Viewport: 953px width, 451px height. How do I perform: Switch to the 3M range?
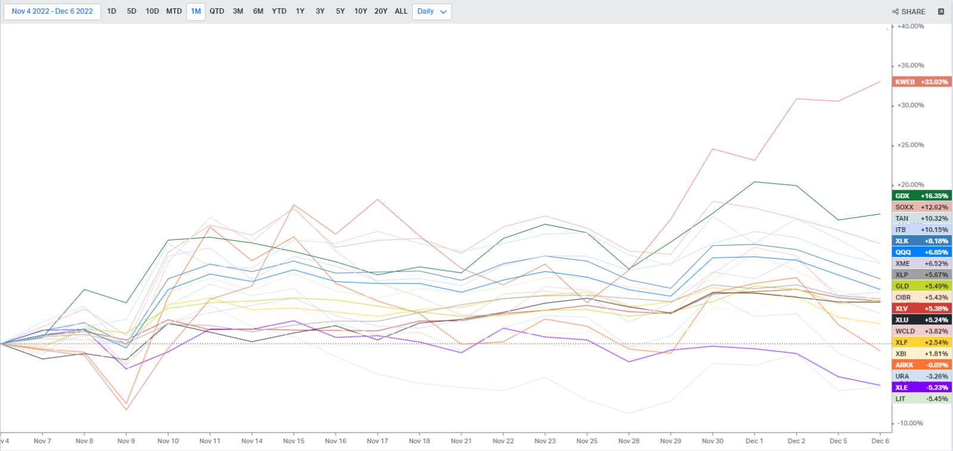[238, 11]
